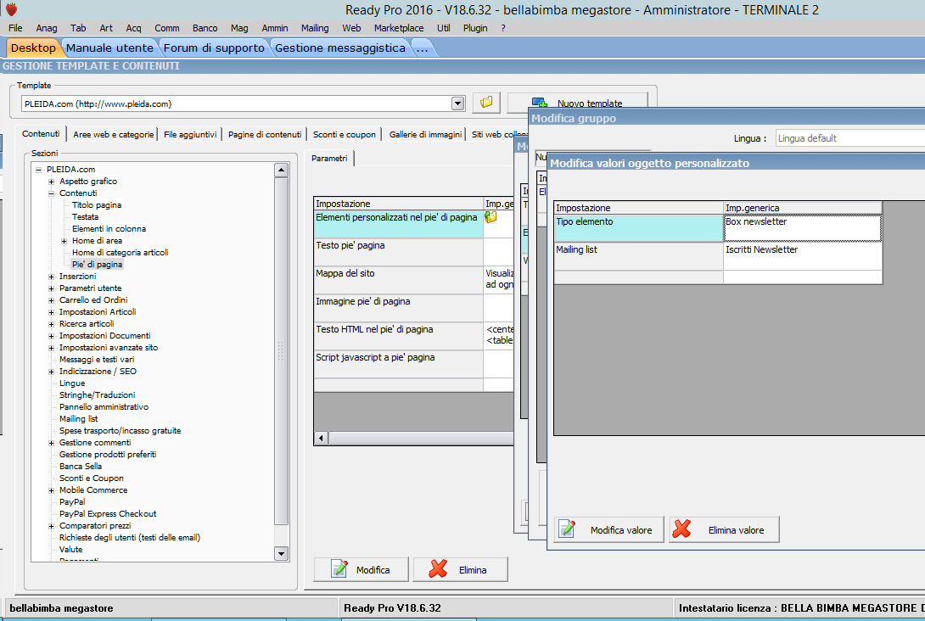This screenshot has width=925, height=621.
Task: Click the Modifica button below the parameters table
Action: [x=361, y=570]
